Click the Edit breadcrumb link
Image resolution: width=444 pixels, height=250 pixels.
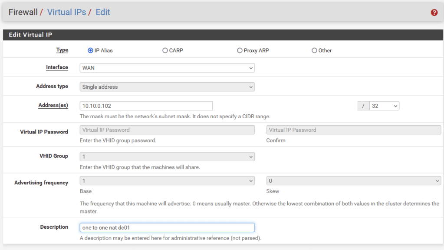pyautogui.click(x=103, y=12)
